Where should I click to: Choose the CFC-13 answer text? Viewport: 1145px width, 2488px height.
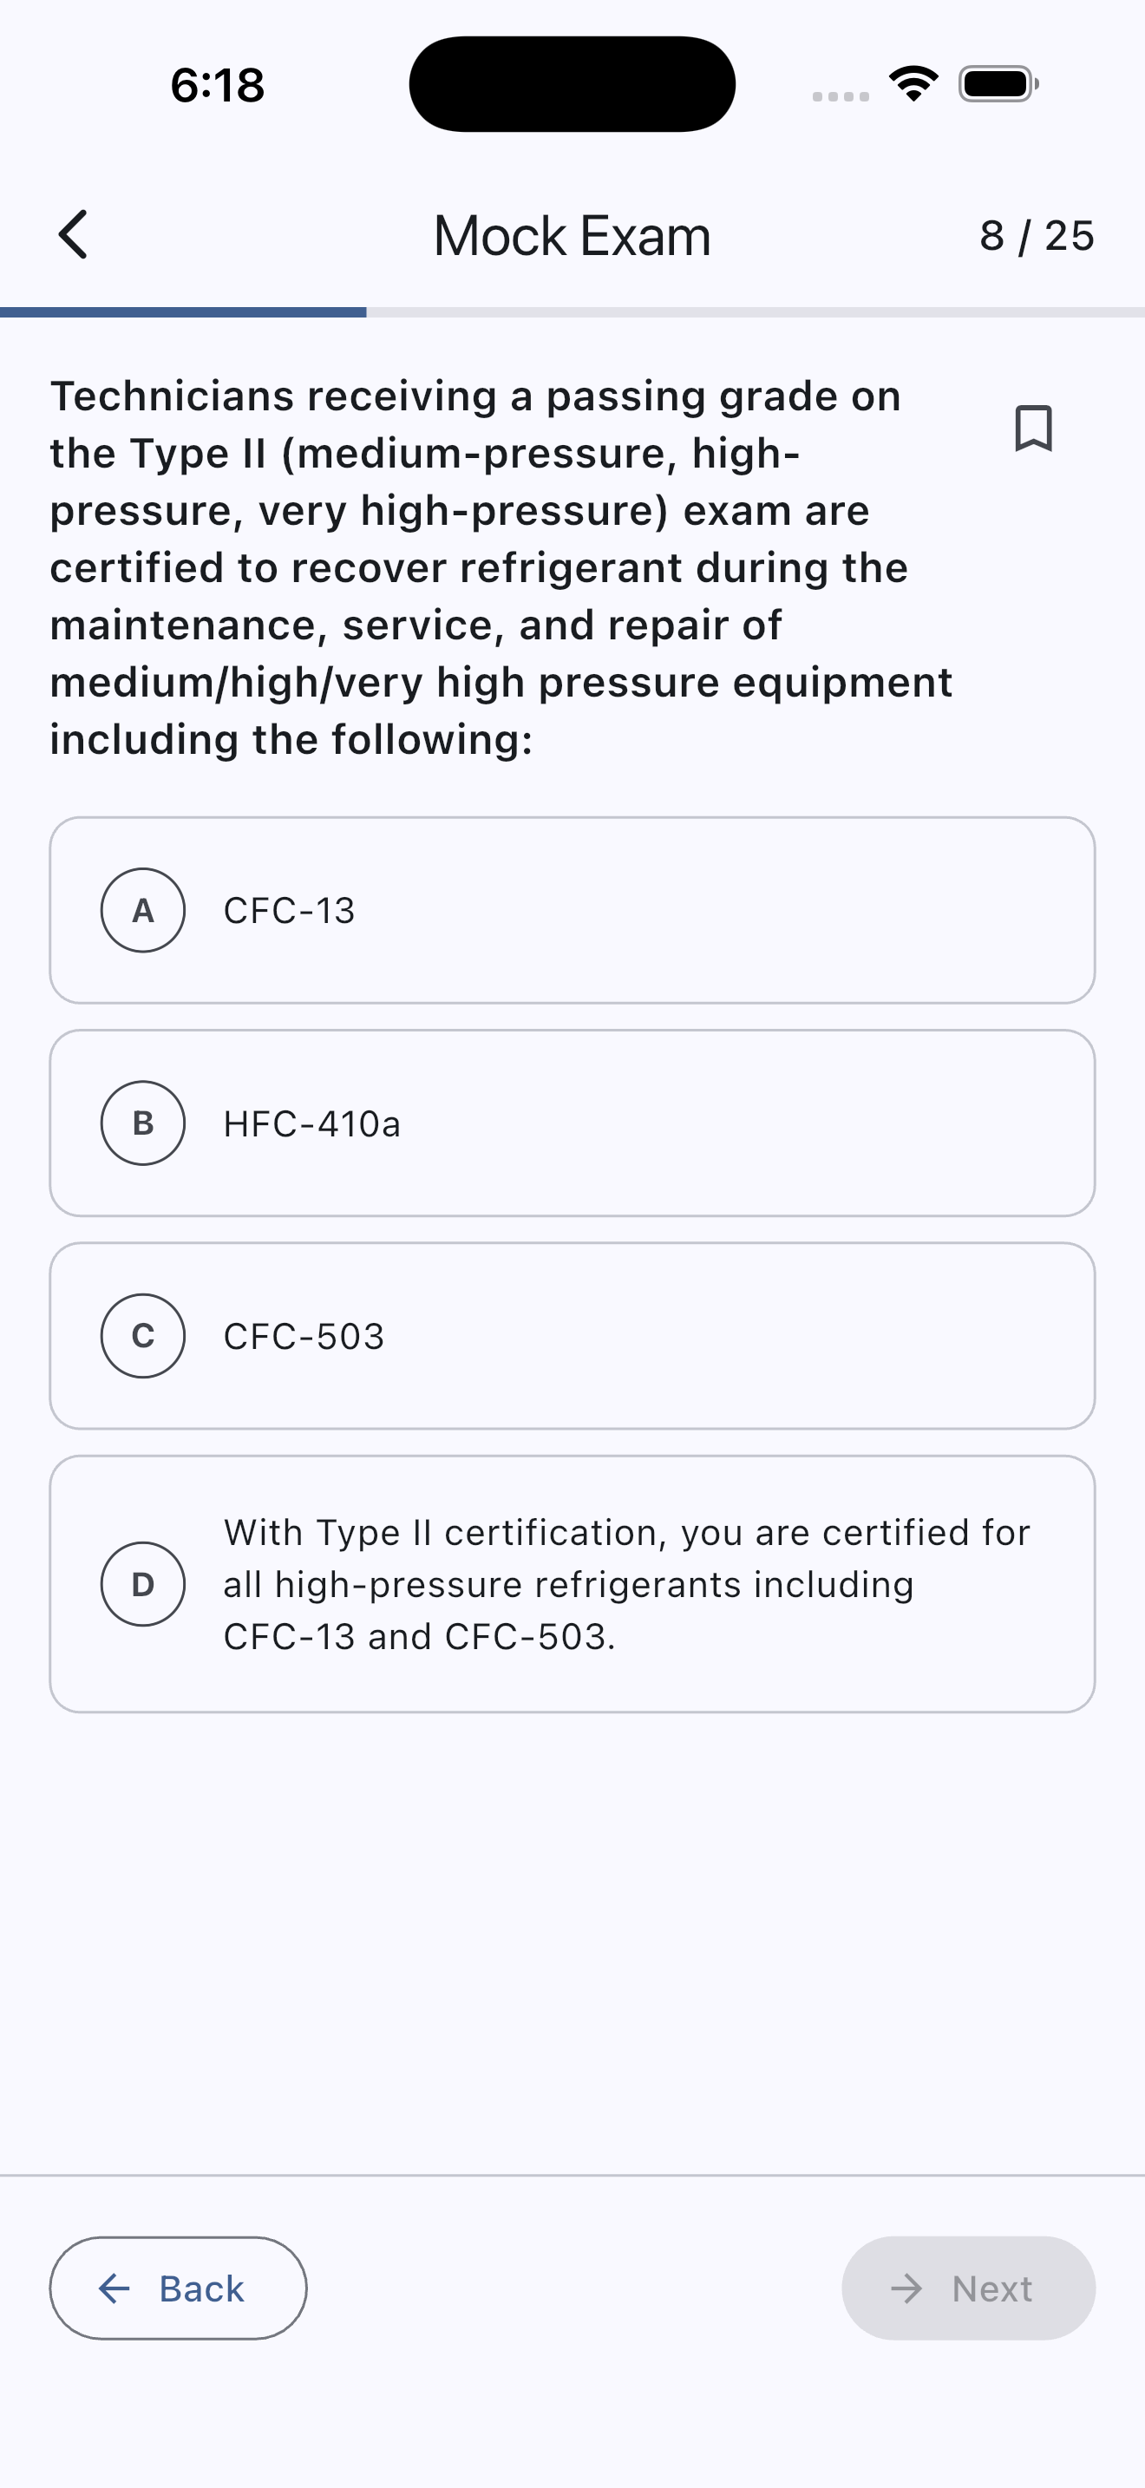click(290, 911)
